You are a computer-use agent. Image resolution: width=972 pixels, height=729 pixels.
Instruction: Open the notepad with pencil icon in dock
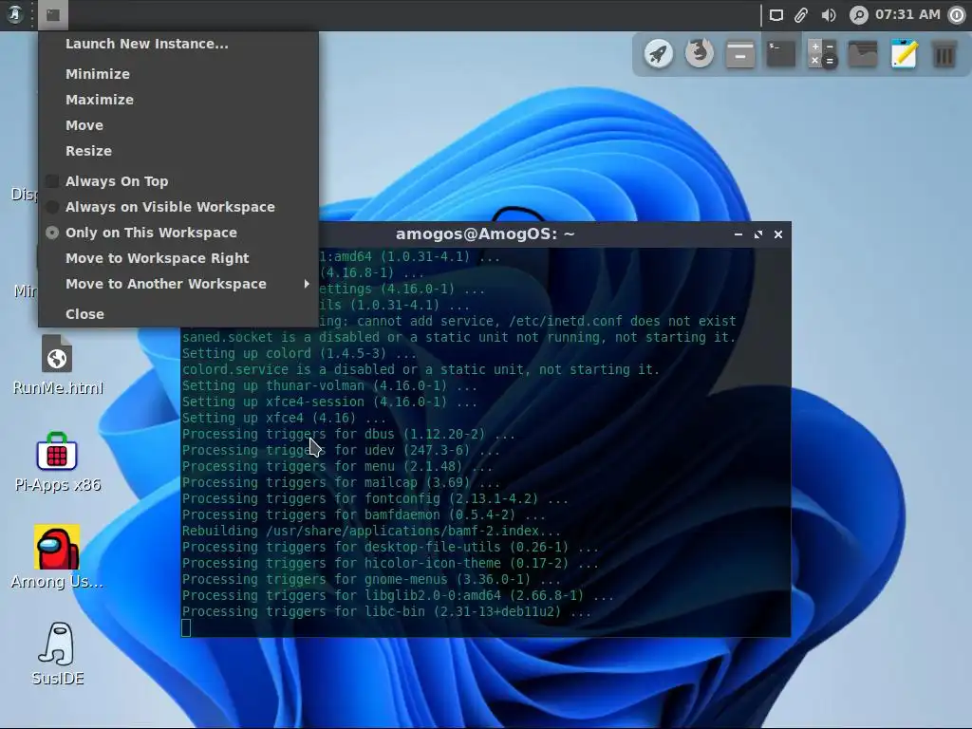tap(904, 54)
